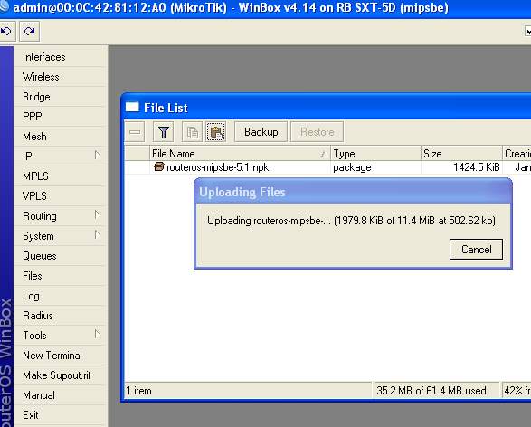The height and width of the screenshot is (427, 531).
Task: Open the VPLS menu
Action: (61, 196)
